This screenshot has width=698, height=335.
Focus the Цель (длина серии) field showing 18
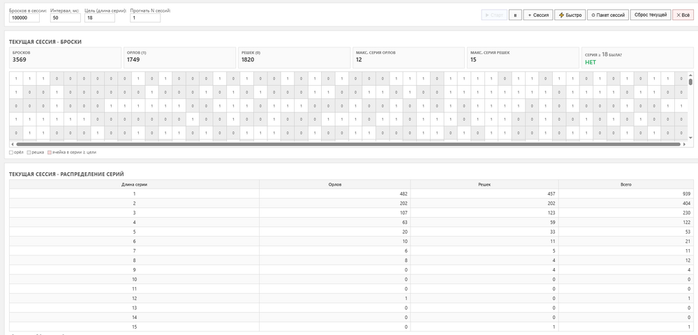100,17
